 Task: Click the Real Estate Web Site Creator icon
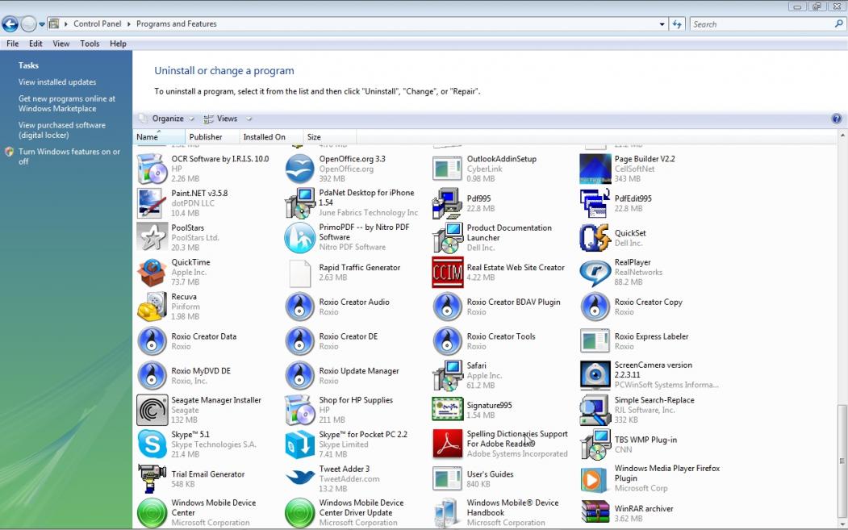pos(447,272)
